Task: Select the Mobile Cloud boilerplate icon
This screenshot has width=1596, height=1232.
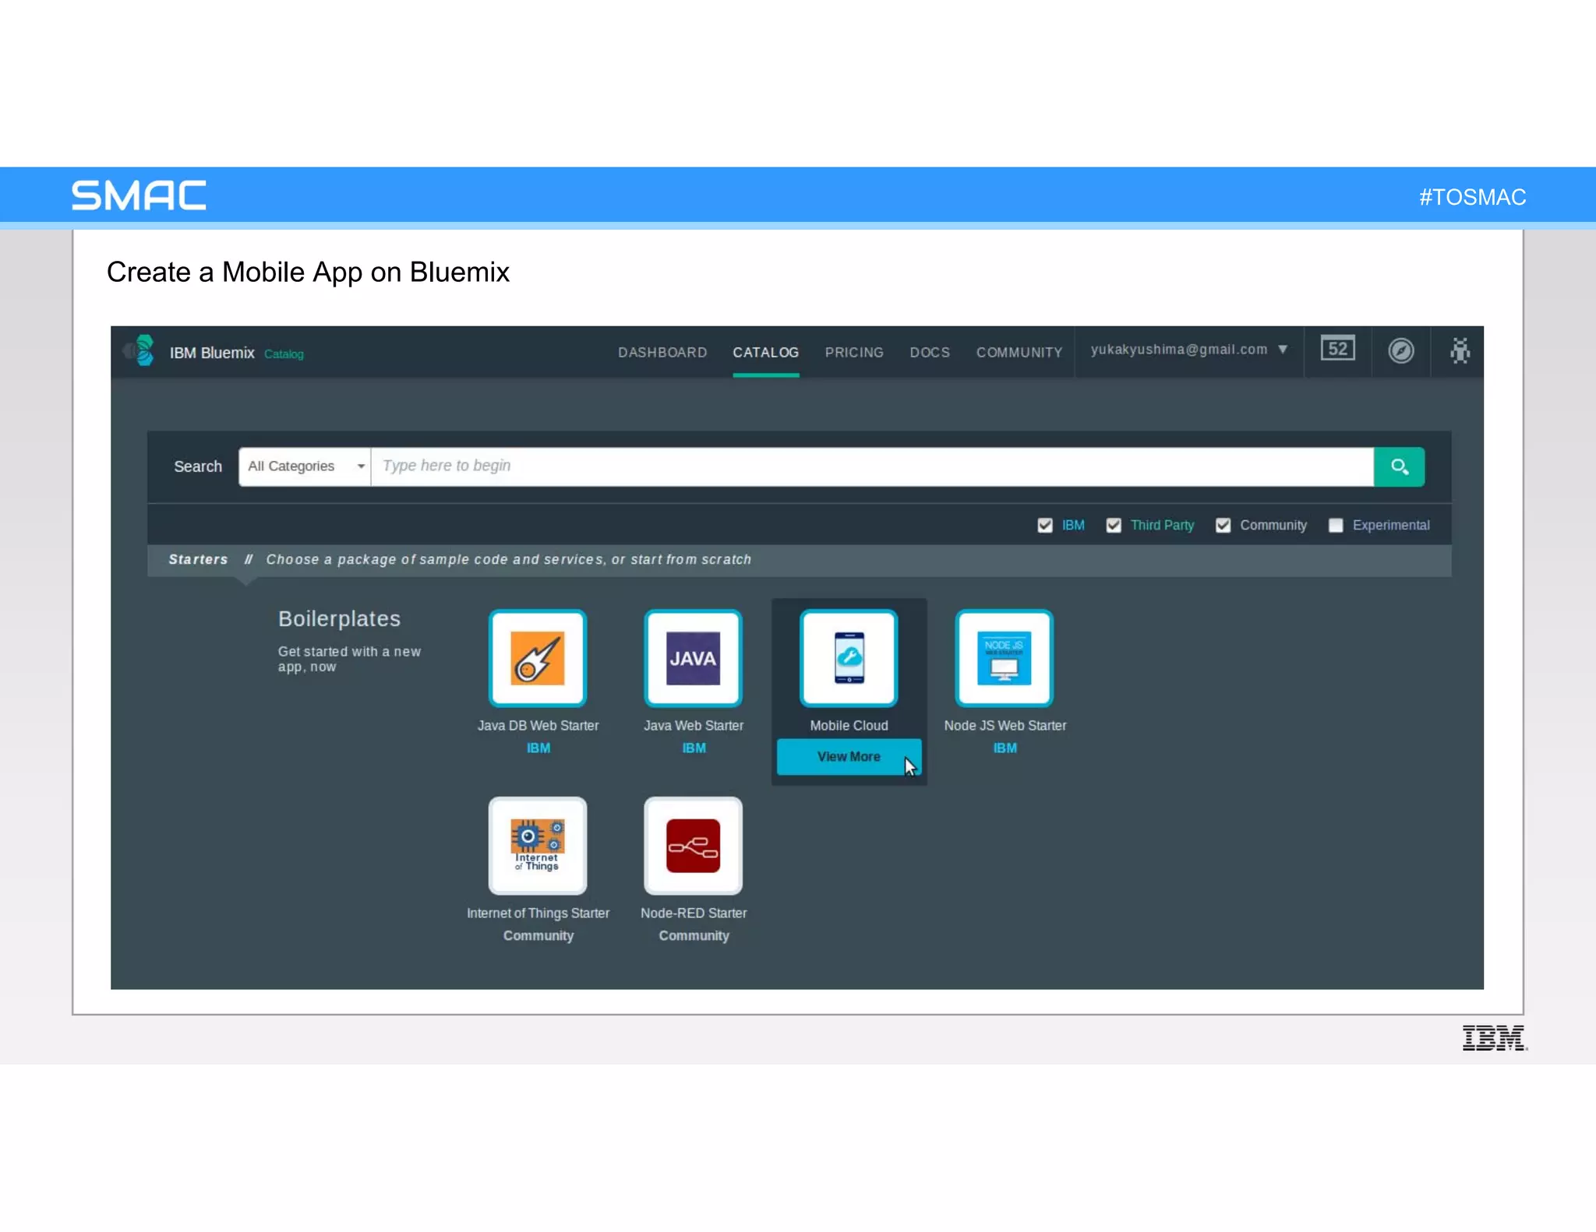Action: click(849, 658)
